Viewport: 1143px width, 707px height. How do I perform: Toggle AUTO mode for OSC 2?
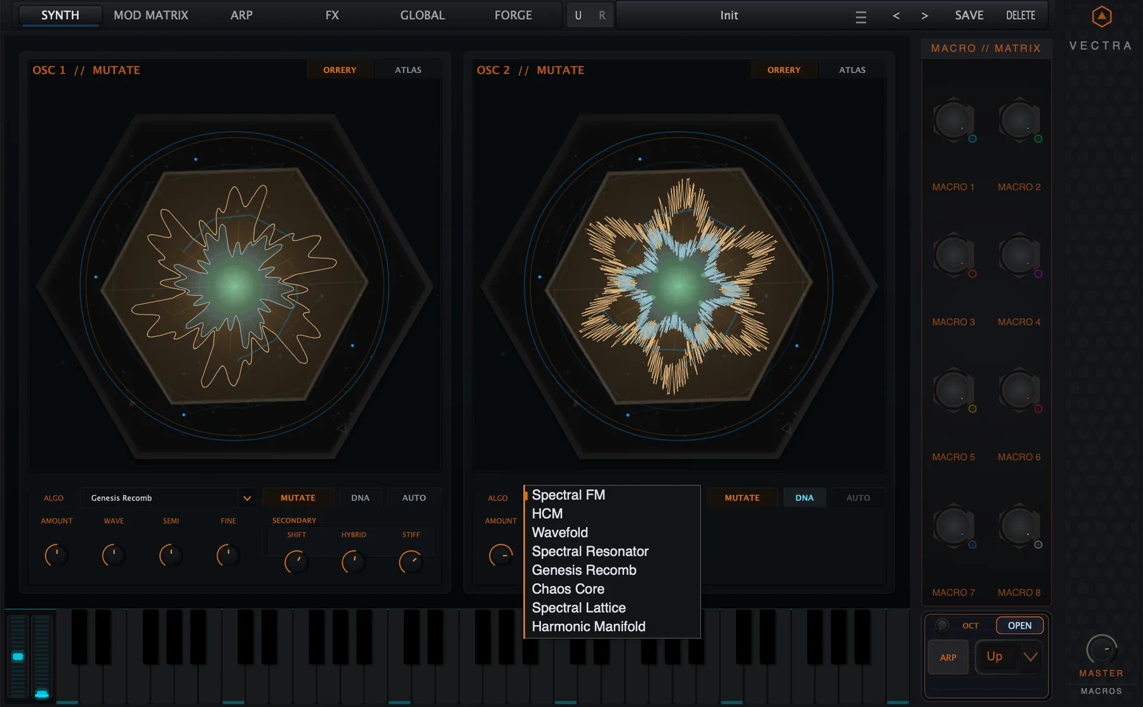tap(858, 498)
